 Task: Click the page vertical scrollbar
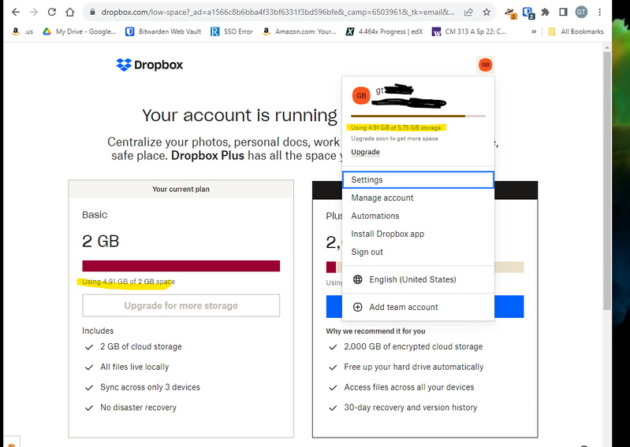(x=606, y=180)
